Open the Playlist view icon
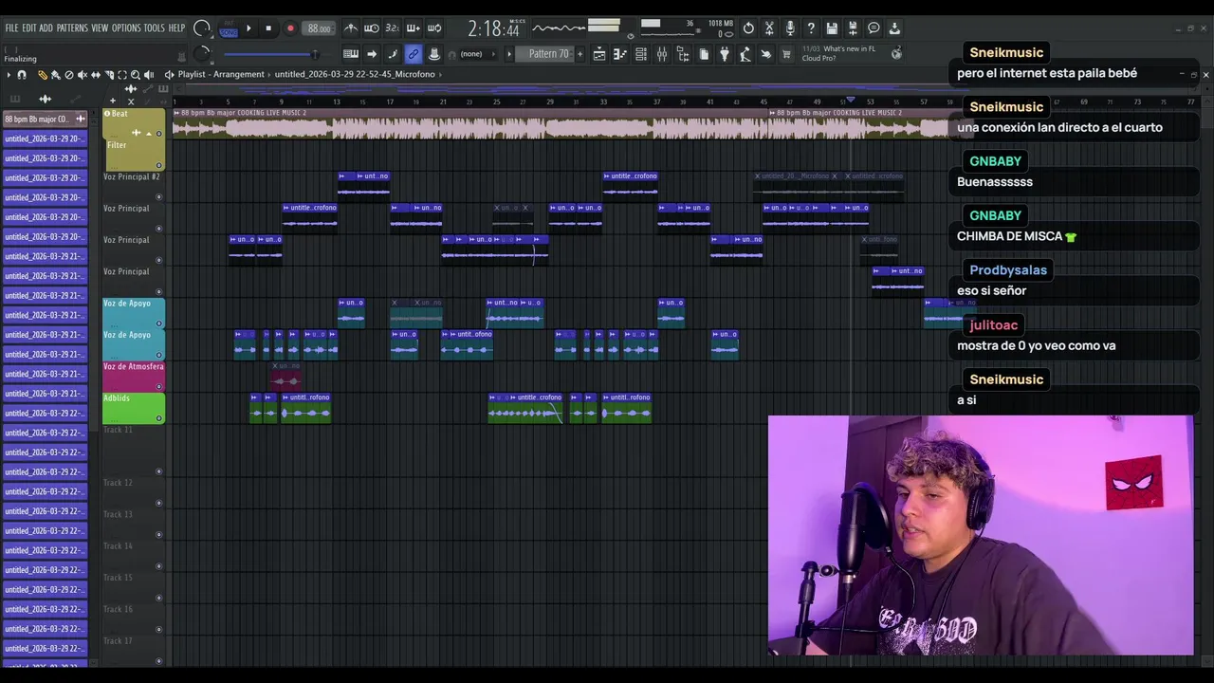This screenshot has width=1214, height=683. [x=599, y=54]
